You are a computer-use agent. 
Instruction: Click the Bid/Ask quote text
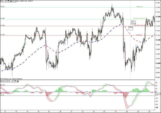tap(25, 1)
